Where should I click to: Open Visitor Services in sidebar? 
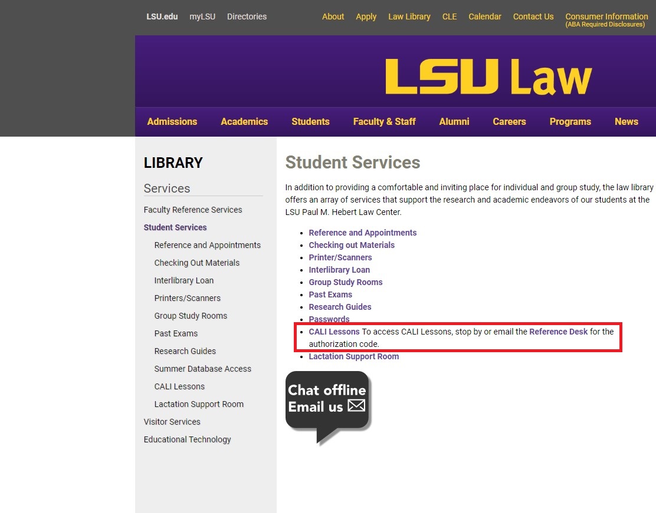point(172,422)
